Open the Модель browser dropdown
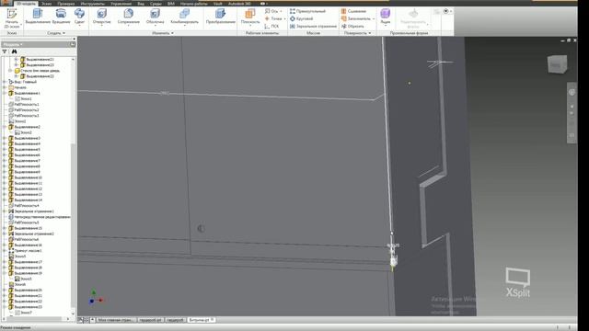Viewport: 589px width, 331px height. pyautogui.click(x=13, y=44)
